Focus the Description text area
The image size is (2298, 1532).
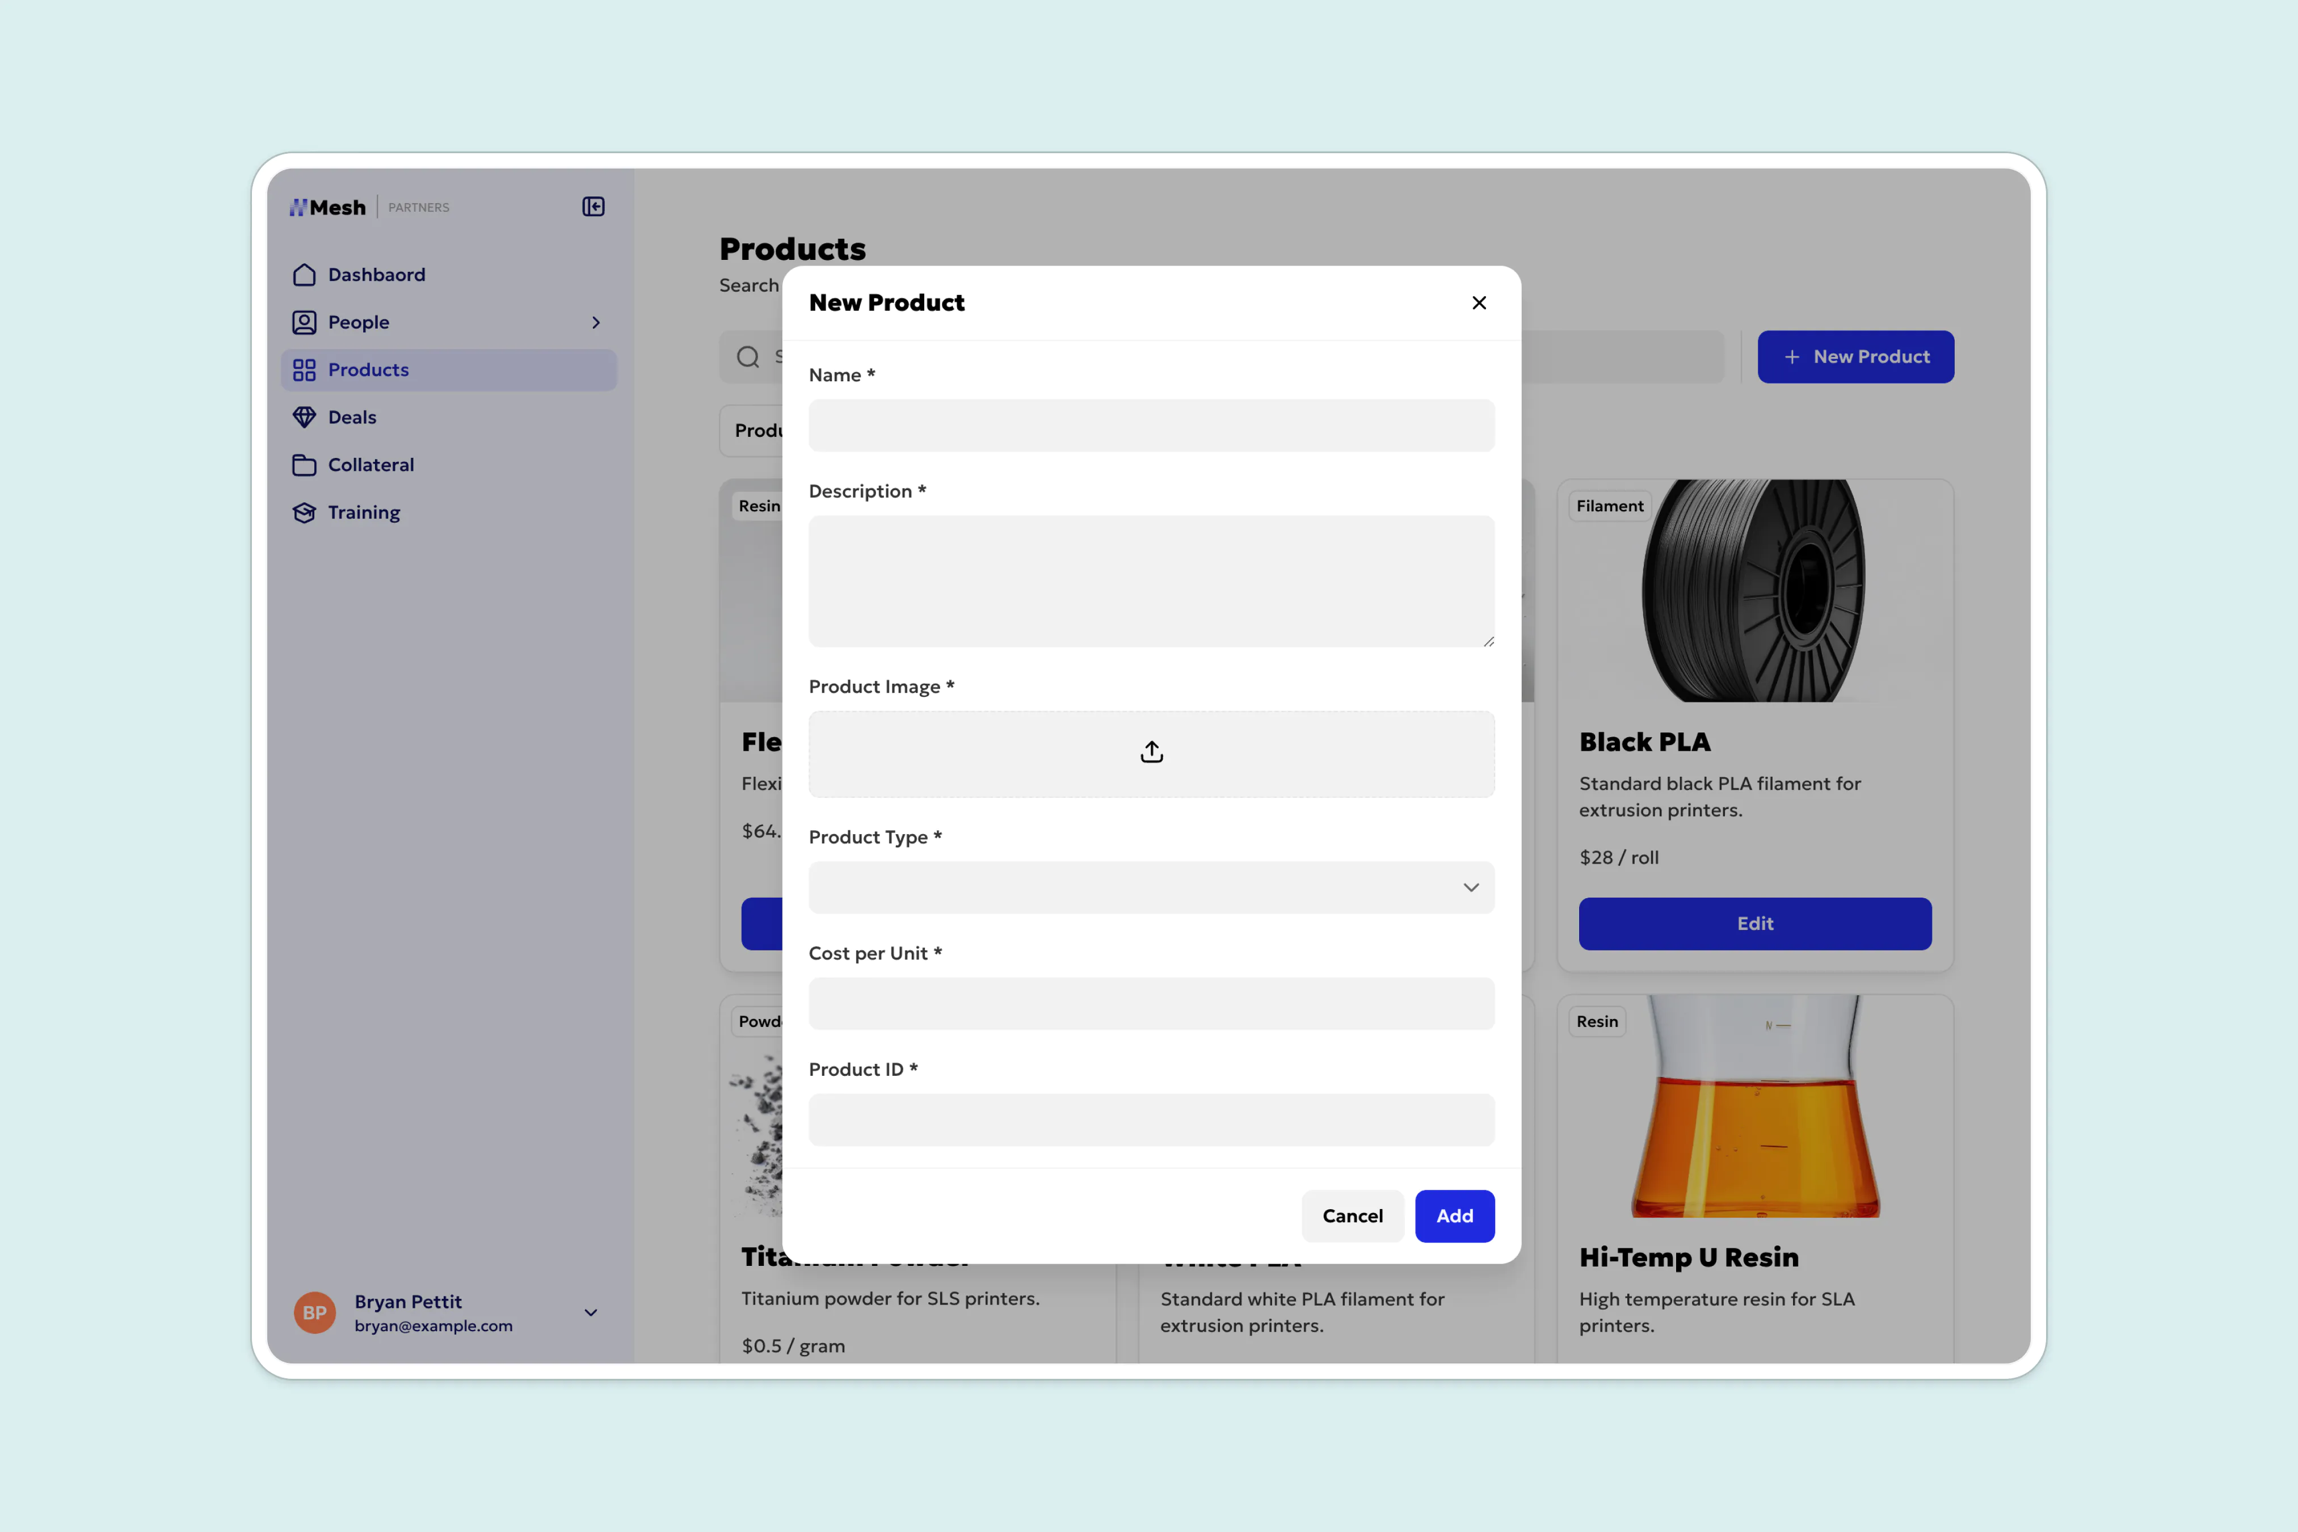pos(1151,582)
